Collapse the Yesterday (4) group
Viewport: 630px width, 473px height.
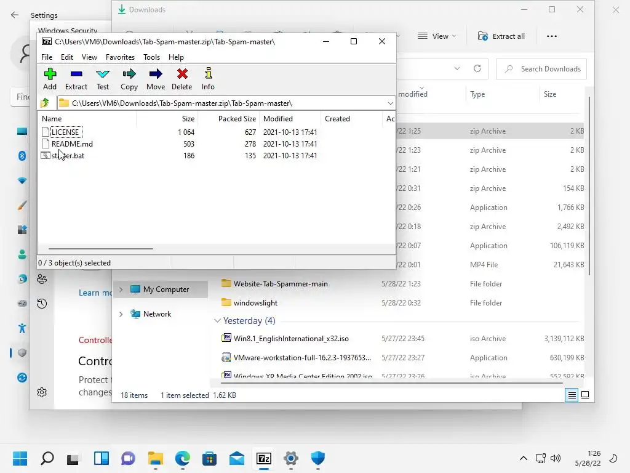217,320
